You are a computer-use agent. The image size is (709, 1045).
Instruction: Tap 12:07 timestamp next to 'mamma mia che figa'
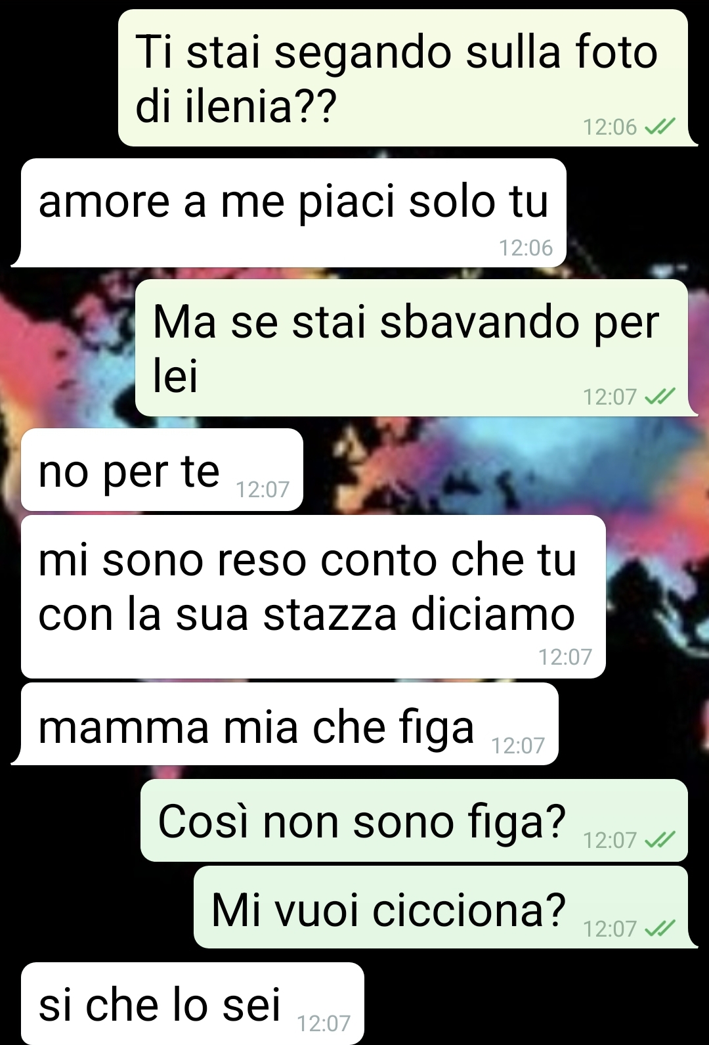tap(518, 746)
